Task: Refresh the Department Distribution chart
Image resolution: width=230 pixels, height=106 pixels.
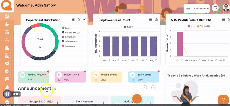Action: pyautogui.click(x=78, y=19)
